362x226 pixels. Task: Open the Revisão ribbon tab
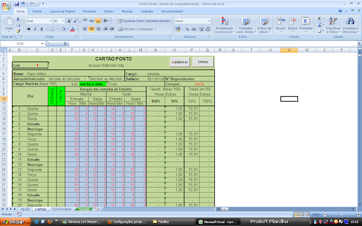coord(127,11)
